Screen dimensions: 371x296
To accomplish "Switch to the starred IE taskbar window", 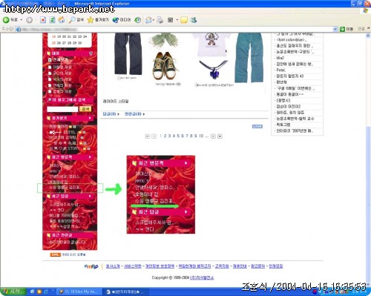I will point(125,292).
